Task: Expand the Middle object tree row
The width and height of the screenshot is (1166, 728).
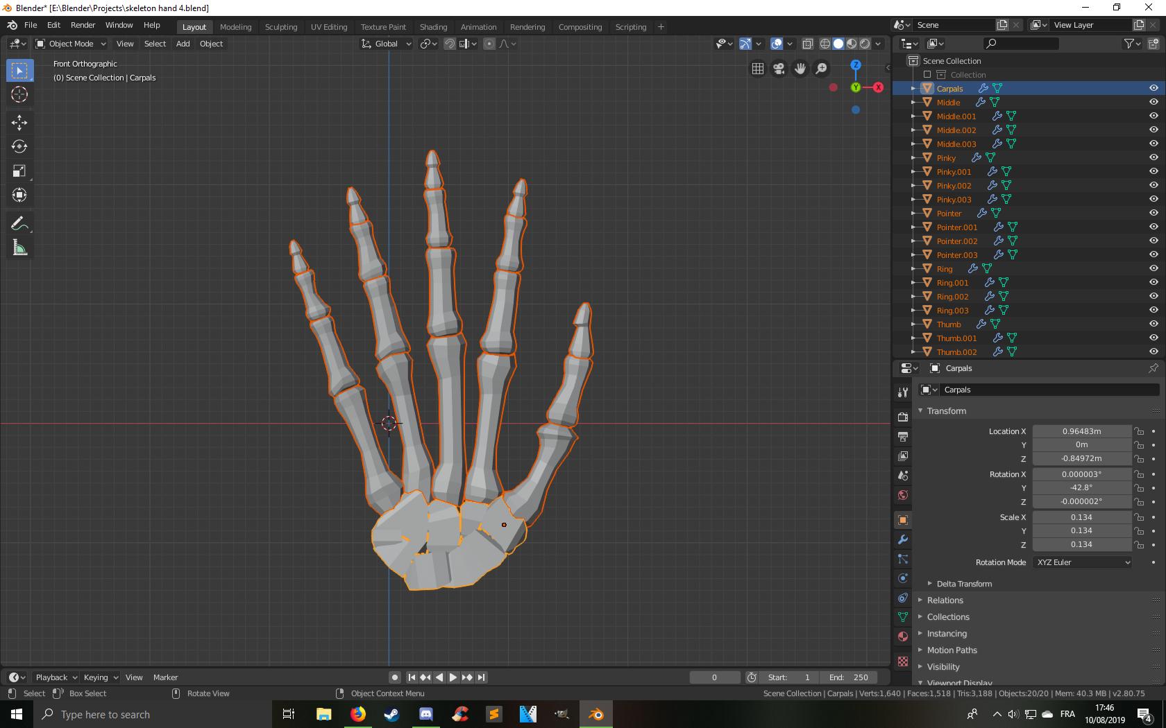Action: click(x=913, y=102)
